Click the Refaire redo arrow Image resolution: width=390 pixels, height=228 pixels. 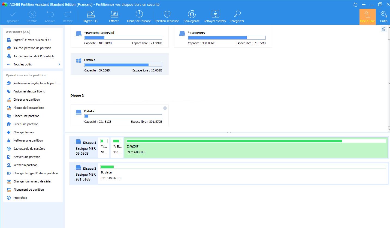pyautogui.click(x=68, y=14)
